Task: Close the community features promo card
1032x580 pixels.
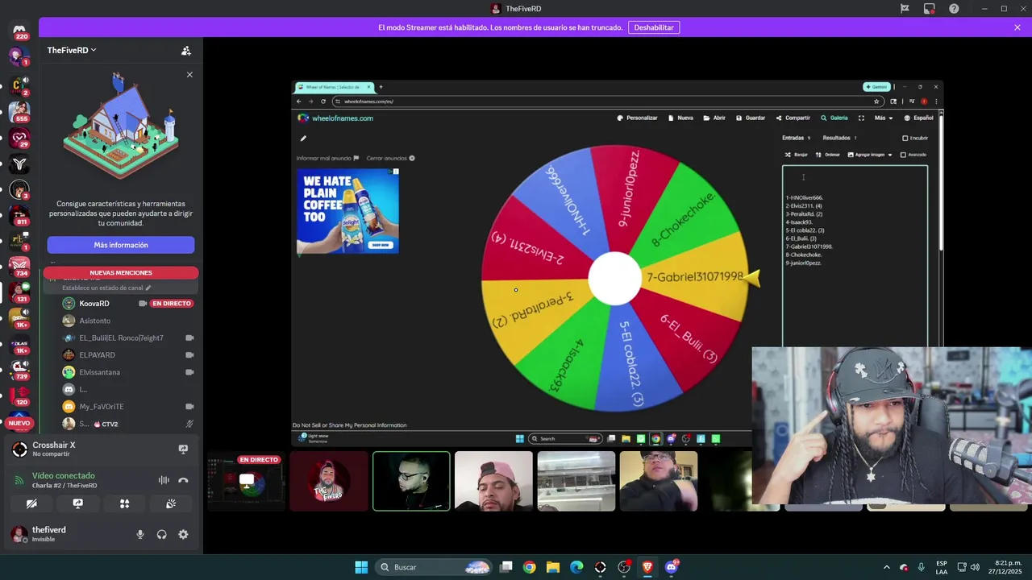Action: click(189, 75)
